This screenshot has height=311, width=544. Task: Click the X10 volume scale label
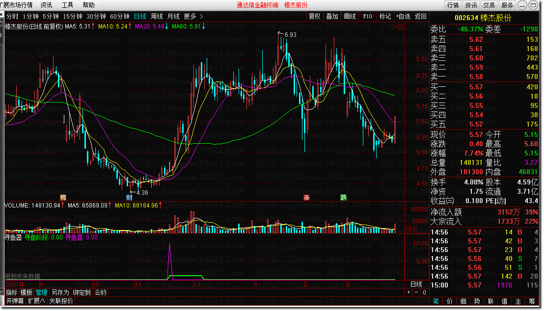(x=410, y=229)
